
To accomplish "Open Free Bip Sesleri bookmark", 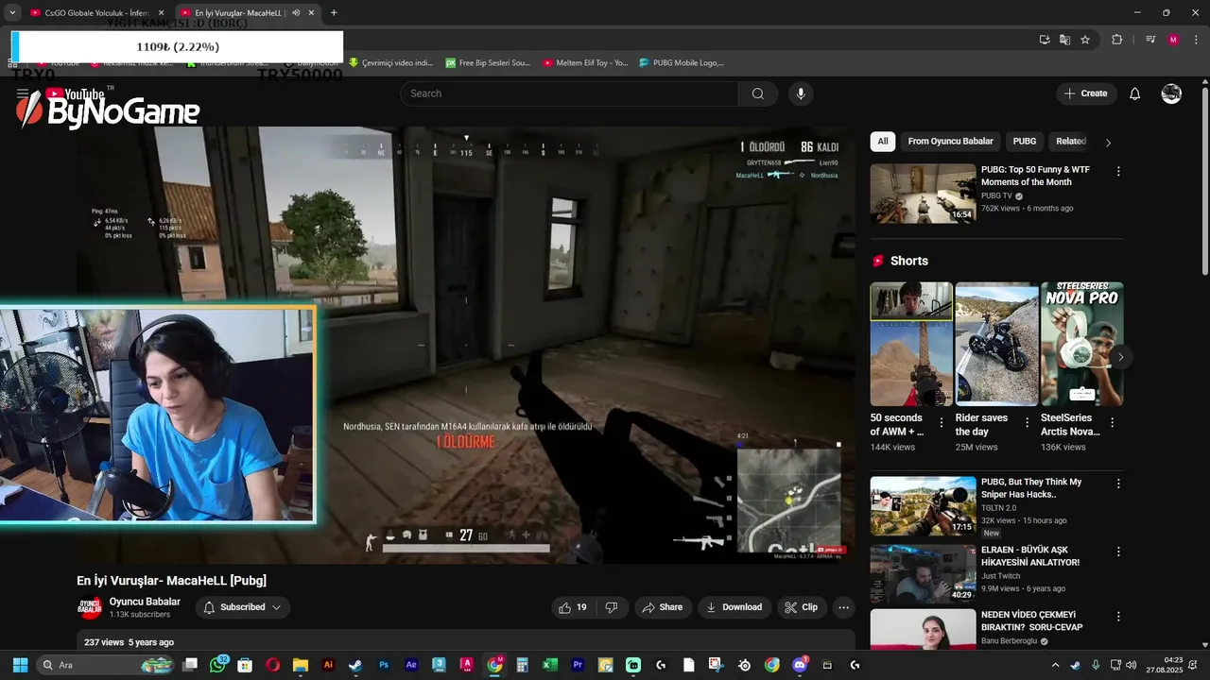I will pyautogui.click(x=489, y=63).
